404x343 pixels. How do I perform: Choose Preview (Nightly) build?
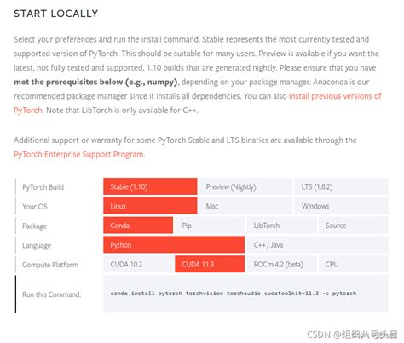pyautogui.click(x=245, y=186)
